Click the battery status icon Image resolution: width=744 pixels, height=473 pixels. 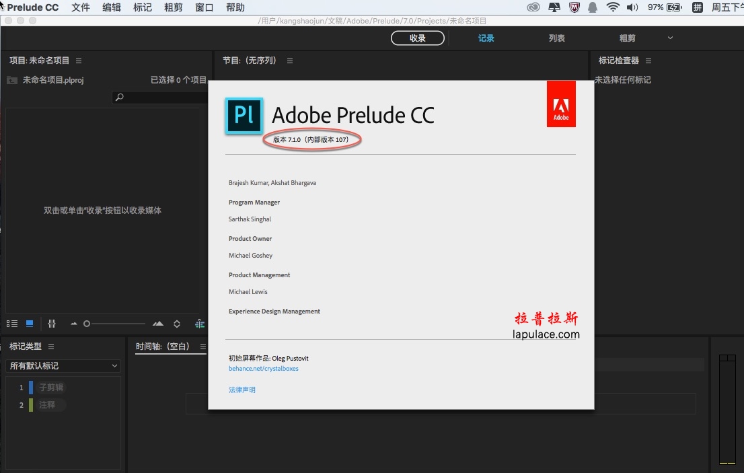coord(674,7)
